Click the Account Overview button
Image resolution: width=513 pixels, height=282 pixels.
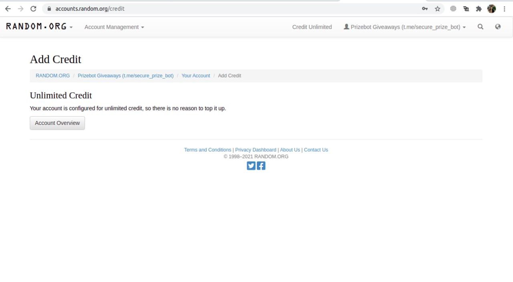point(57,123)
